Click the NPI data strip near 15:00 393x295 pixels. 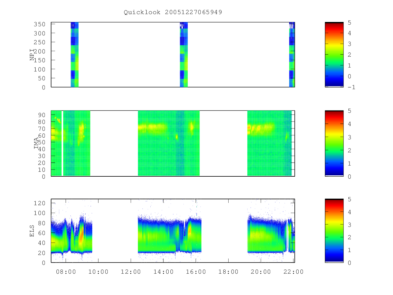(184, 54)
